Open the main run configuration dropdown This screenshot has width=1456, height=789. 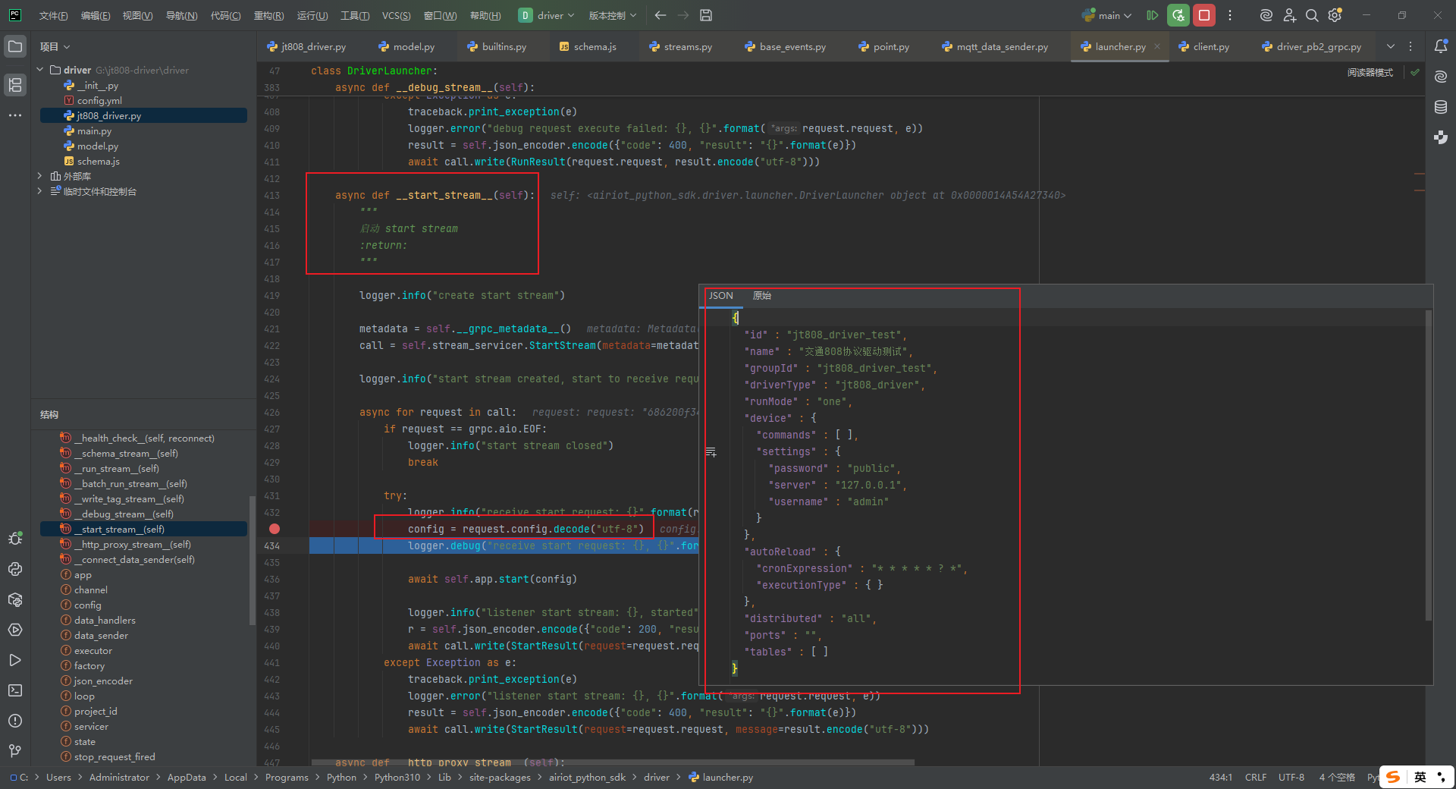tap(1107, 15)
